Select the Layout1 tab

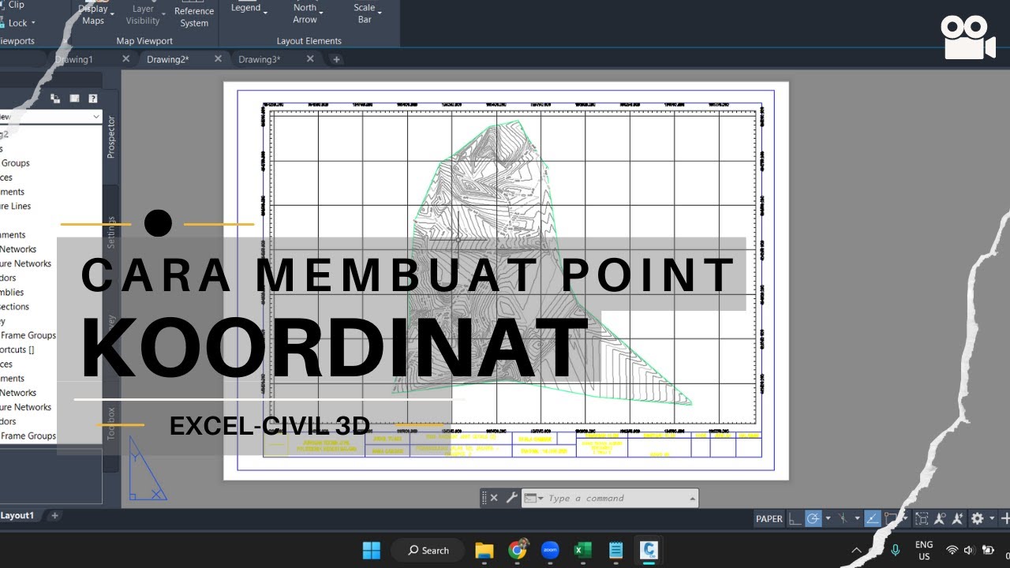pyautogui.click(x=17, y=515)
